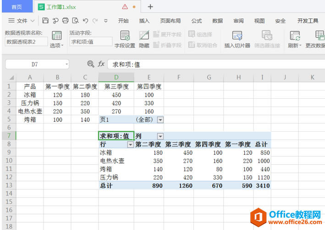The width and height of the screenshot is (325, 230).
Task: Click the name box showing D7
Action: [35, 64]
